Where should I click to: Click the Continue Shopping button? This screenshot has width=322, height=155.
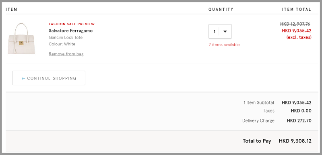click(x=49, y=78)
